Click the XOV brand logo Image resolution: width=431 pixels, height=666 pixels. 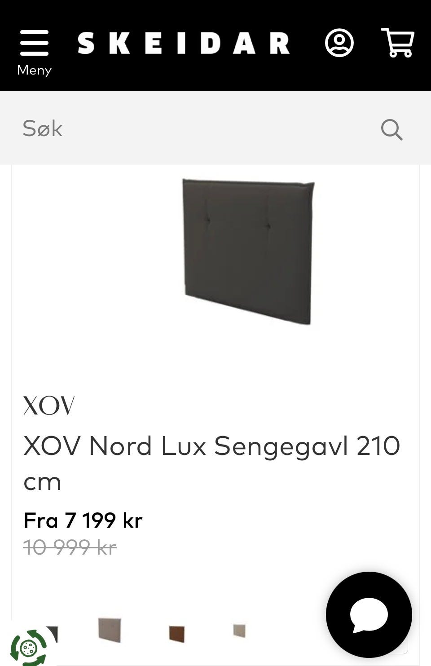[49, 406]
